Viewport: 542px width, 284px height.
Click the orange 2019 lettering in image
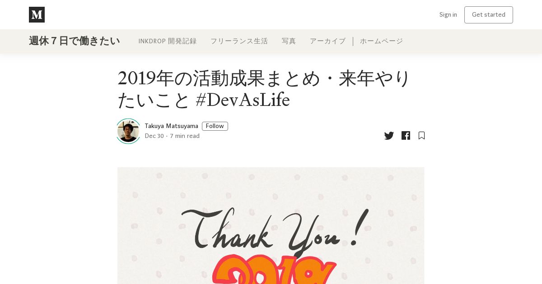click(274, 270)
